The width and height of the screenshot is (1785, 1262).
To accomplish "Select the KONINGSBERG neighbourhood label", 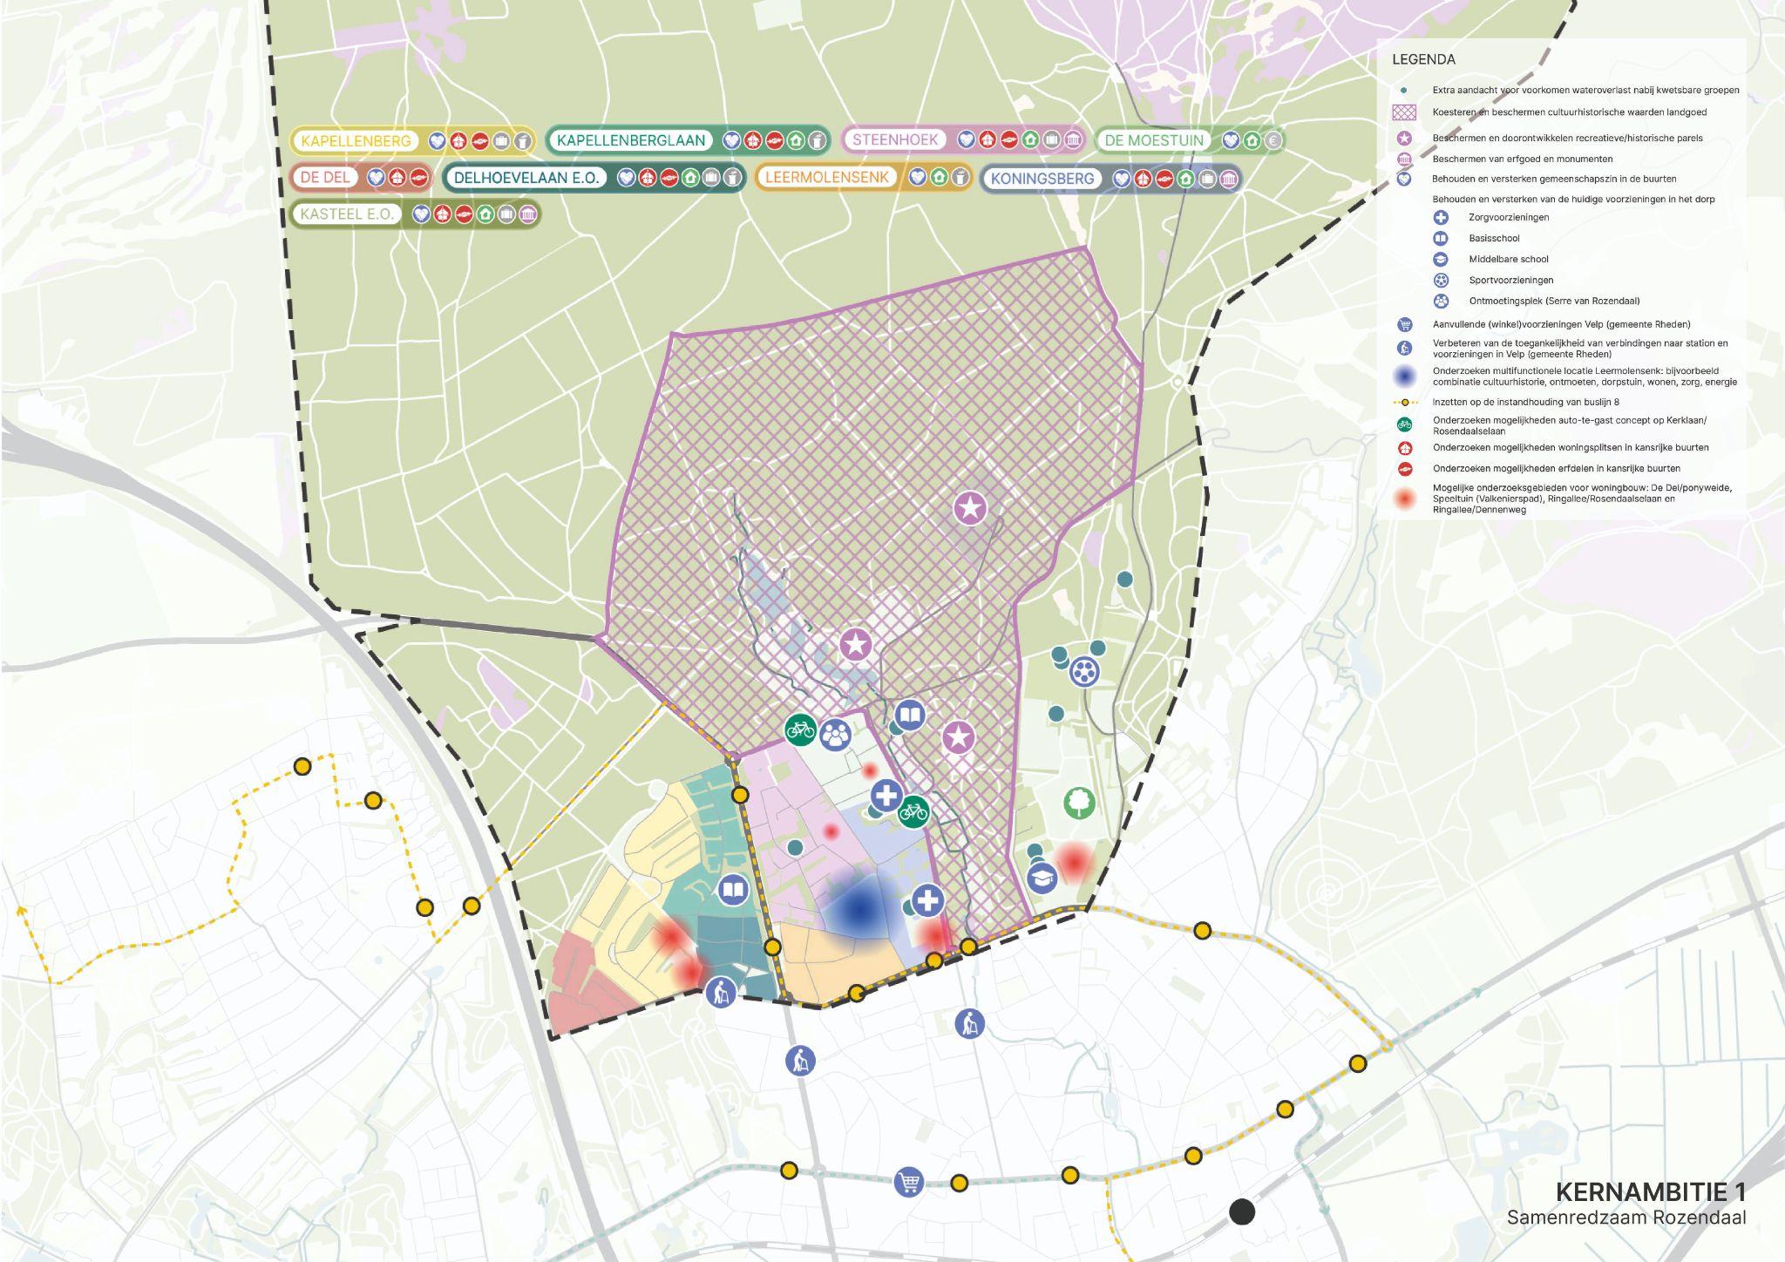I will coord(1042,179).
